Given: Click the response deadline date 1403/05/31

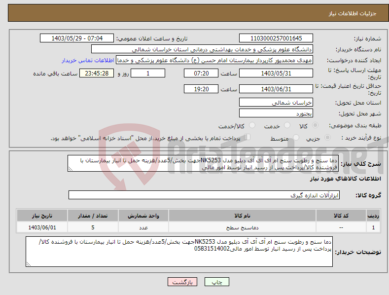Looking at the screenshot, I should pyautogui.click(x=276, y=73).
